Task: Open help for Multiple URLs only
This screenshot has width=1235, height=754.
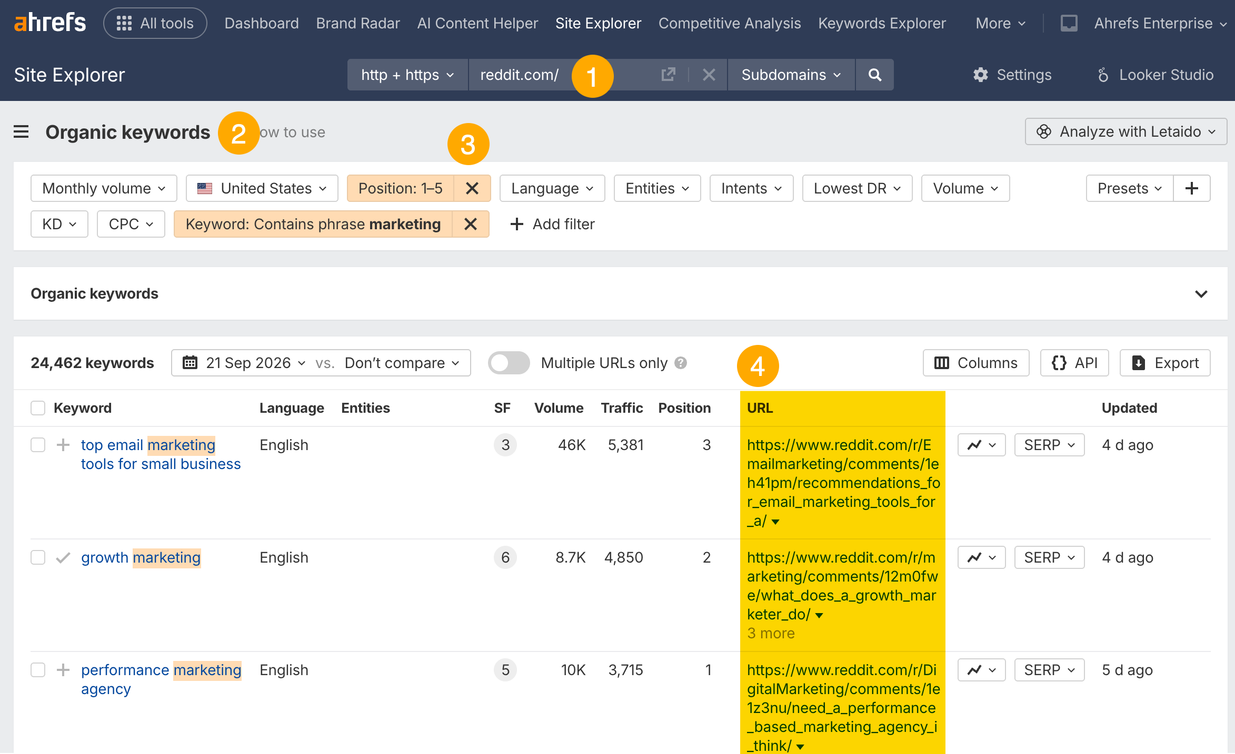Action: pos(681,363)
